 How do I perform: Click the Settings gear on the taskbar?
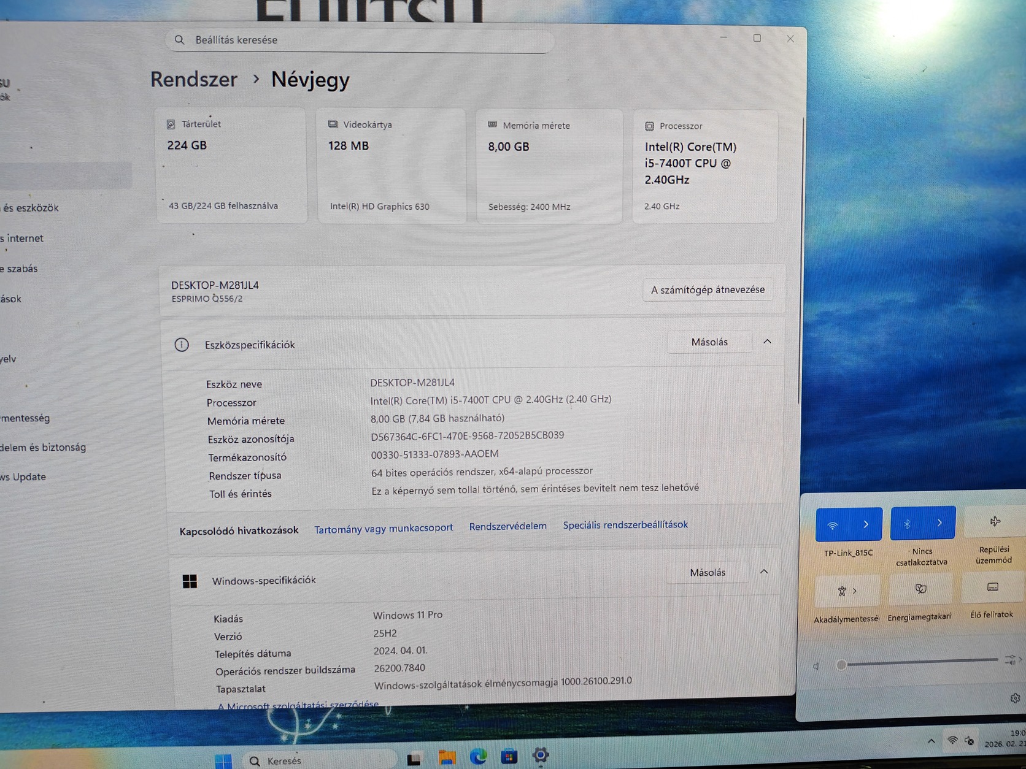pos(541,756)
